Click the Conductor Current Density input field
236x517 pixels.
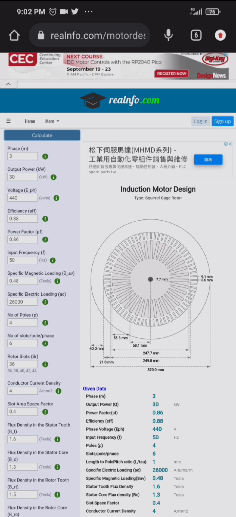coord(23,391)
